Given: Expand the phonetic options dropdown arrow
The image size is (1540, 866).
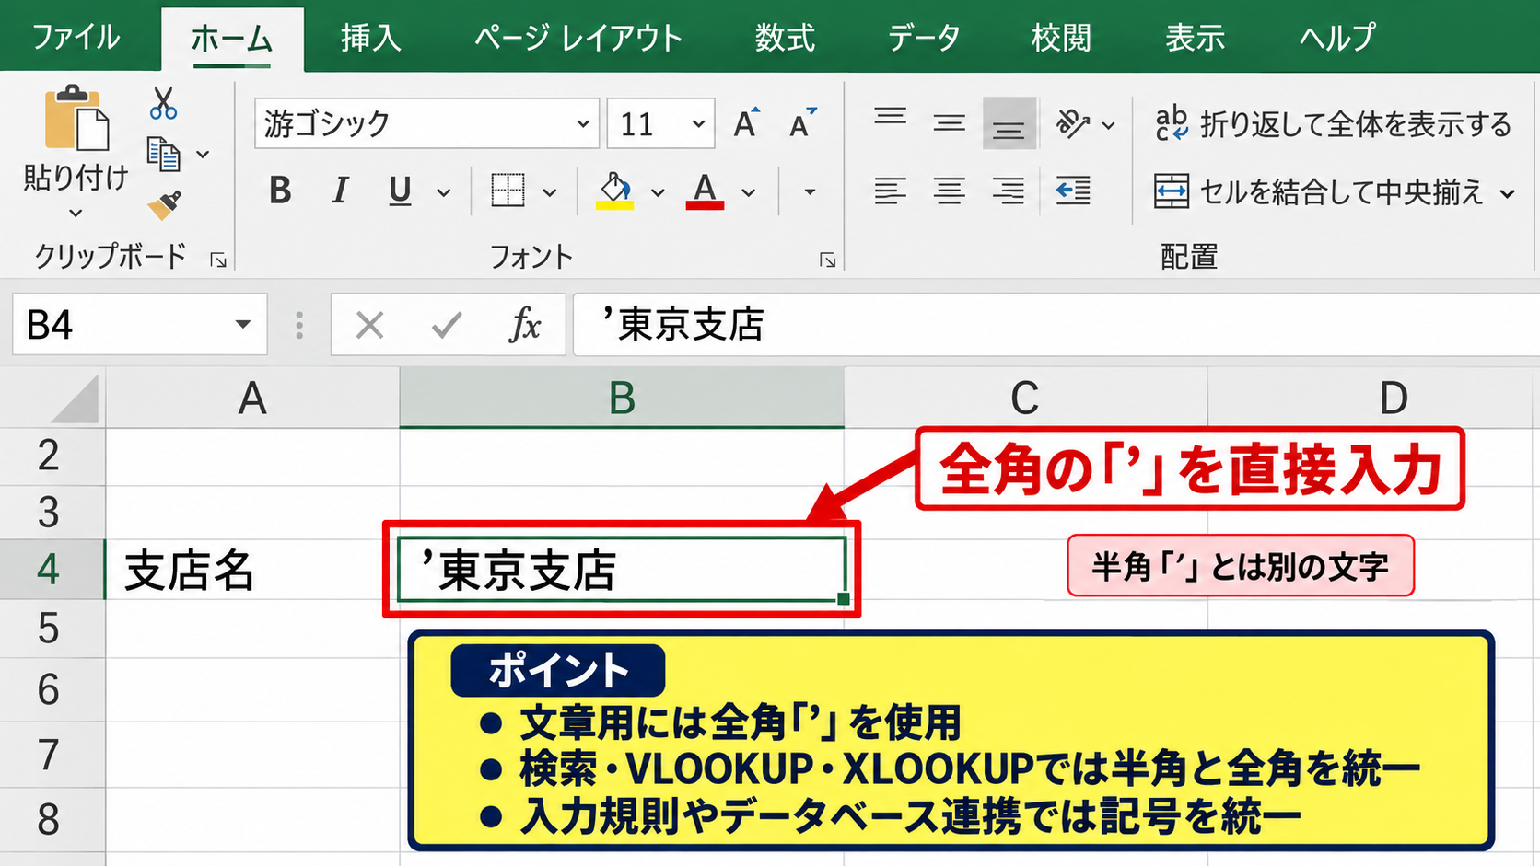Looking at the screenshot, I should point(810,192).
